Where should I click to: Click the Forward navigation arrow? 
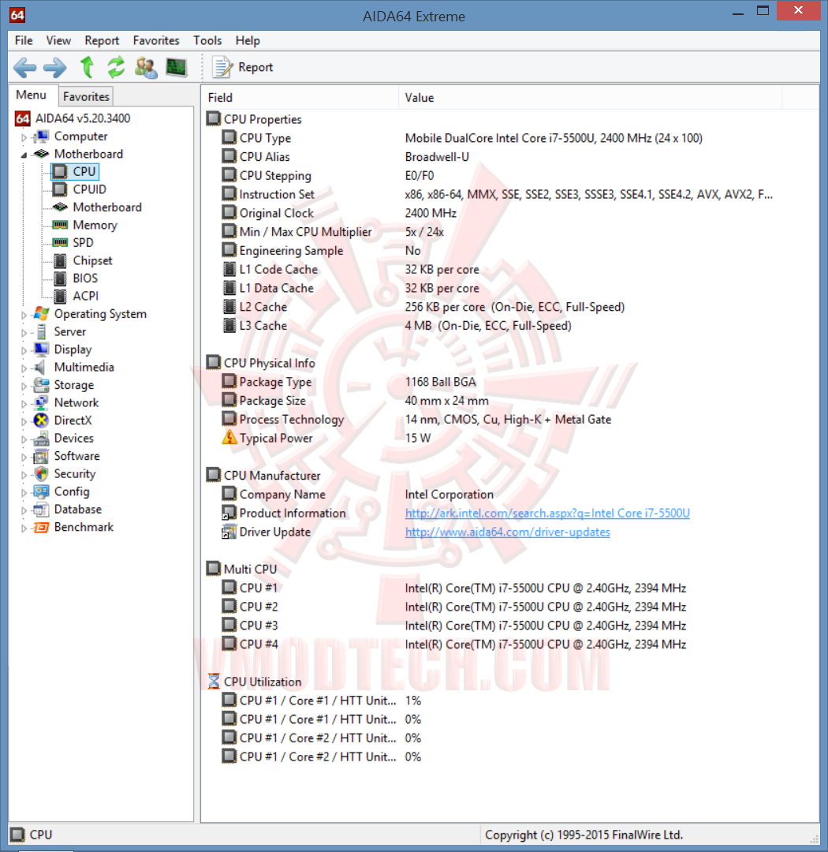(x=55, y=67)
